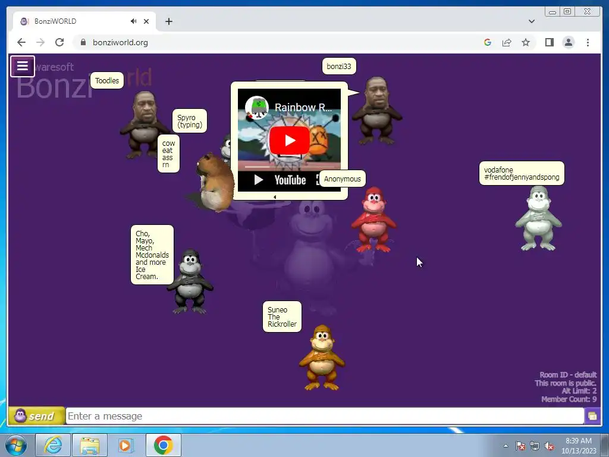This screenshot has width=609, height=457.
Task: Play the Rainbow R... YouTube video
Action: (x=290, y=140)
